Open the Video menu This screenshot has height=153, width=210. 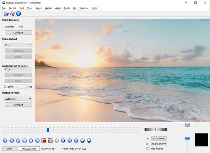[39, 8]
